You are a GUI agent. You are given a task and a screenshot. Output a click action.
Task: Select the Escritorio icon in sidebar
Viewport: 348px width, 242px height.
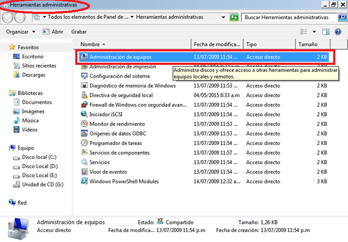click(x=16, y=56)
